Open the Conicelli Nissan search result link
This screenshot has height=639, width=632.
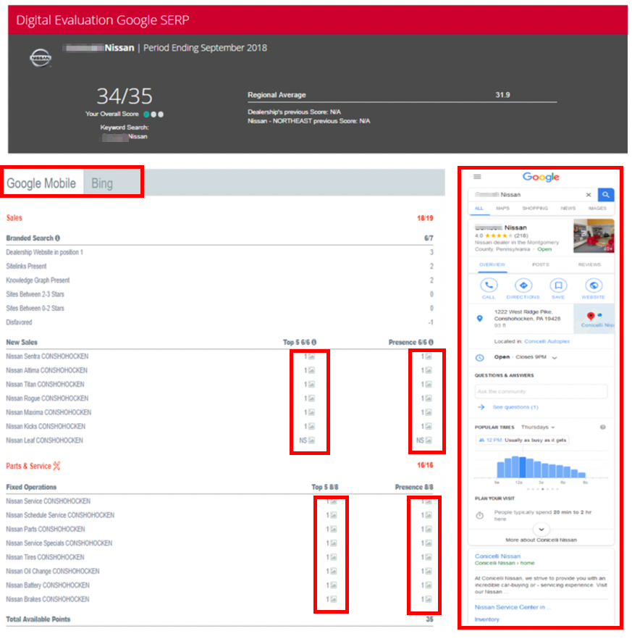click(x=497, y=556)
